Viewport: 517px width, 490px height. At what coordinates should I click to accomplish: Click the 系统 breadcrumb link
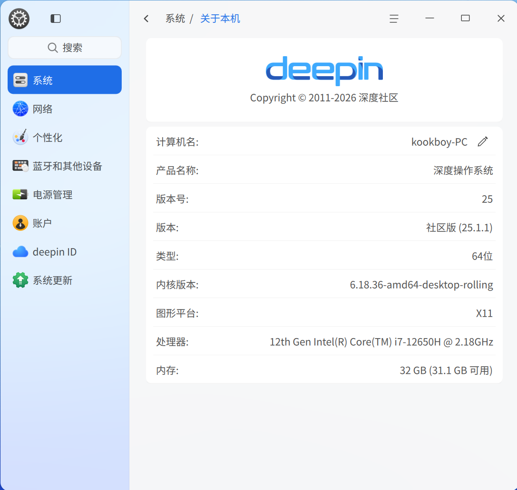pos(175,19)
